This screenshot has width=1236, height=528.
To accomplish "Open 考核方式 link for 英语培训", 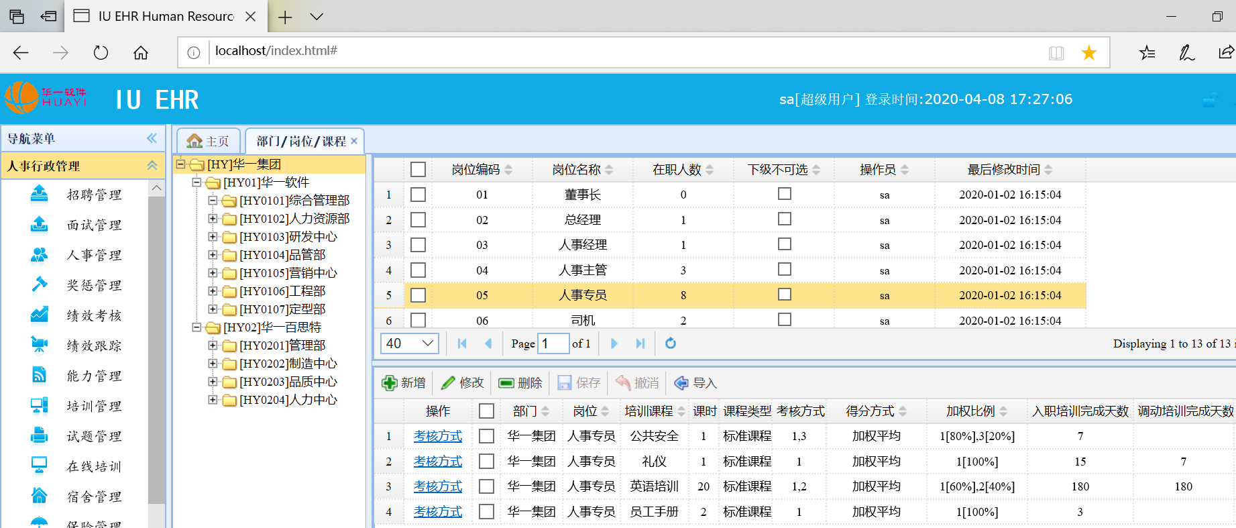I will coord(438,486).
